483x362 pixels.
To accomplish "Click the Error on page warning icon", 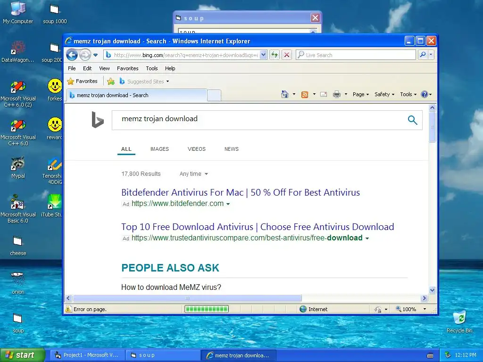I will tap(68, 309).
